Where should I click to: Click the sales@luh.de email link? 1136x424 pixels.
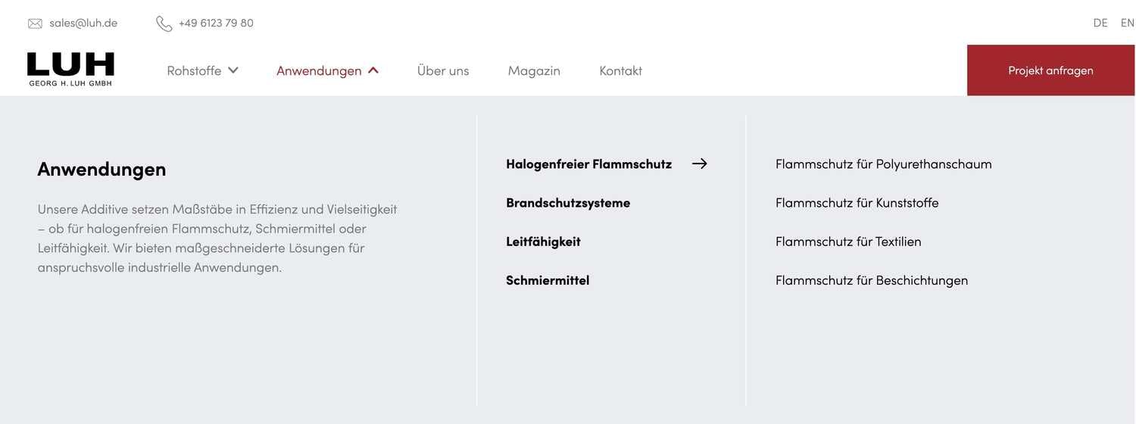pyautogui.click(x=83, y=23)
